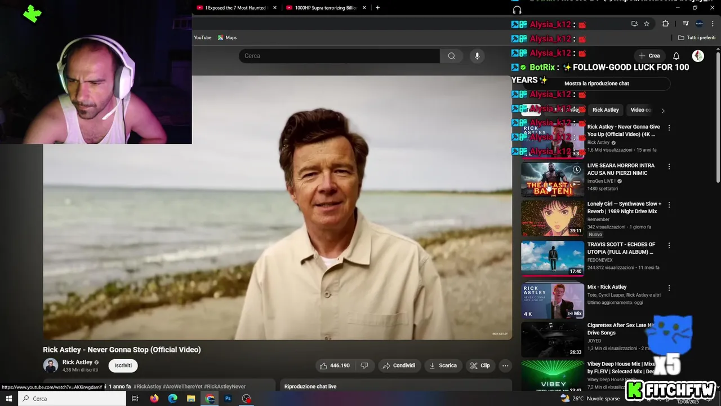Bookmark this page with the star icon
721x406 pixels.
[647, 24]
